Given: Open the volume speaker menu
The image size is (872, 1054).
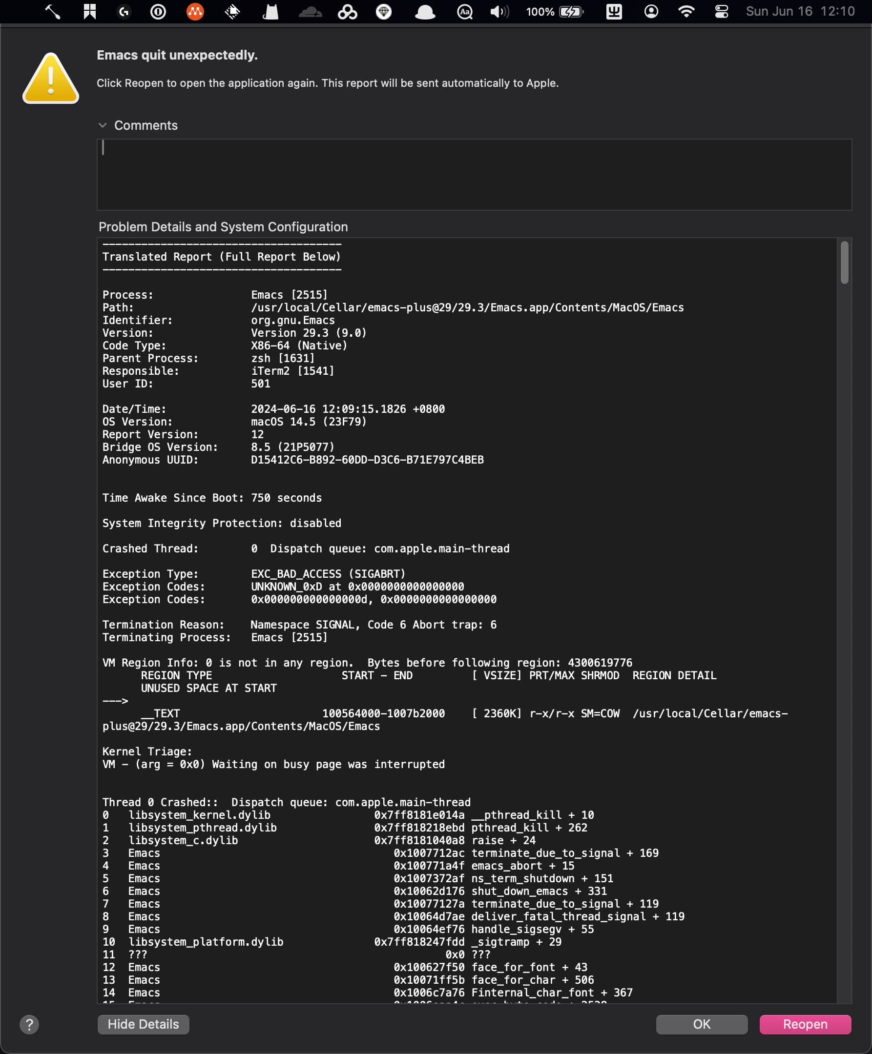Looking at the screenshot, I should point(499,12).
